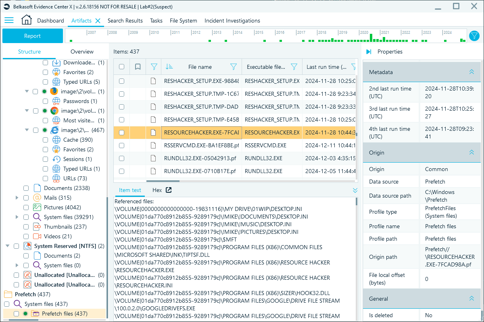The width and height of the screenshot is (484, 322).
Task: Tick the Cache (390) checkbox
Action: pyautogui.click(x=45, y=140)
